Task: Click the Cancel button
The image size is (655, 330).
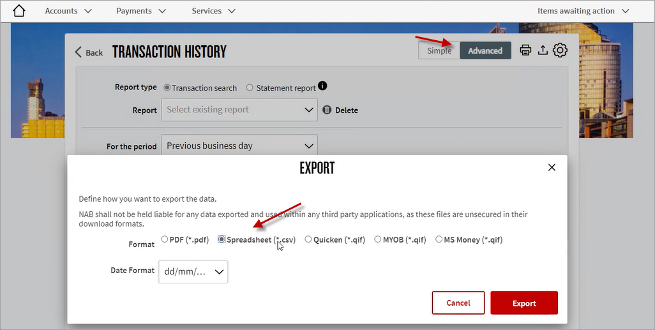Action: click(x=458, y=303)
